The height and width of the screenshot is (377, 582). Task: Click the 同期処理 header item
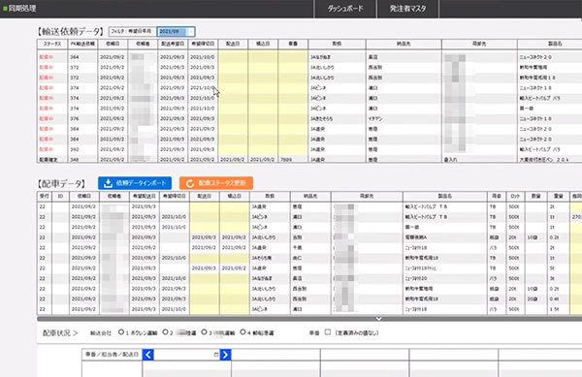pyautogui.click(x=21, y=8)
